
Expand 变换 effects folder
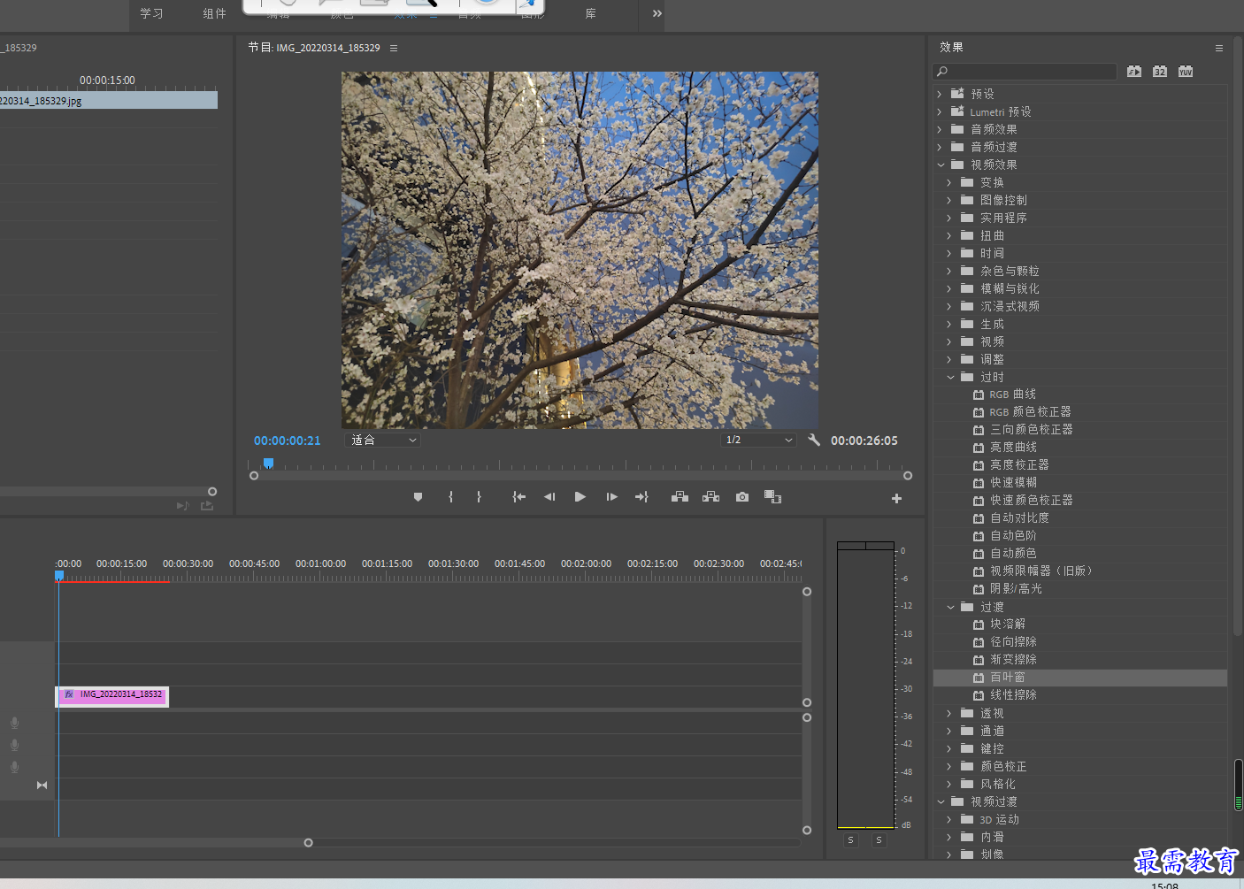point(949,182)
